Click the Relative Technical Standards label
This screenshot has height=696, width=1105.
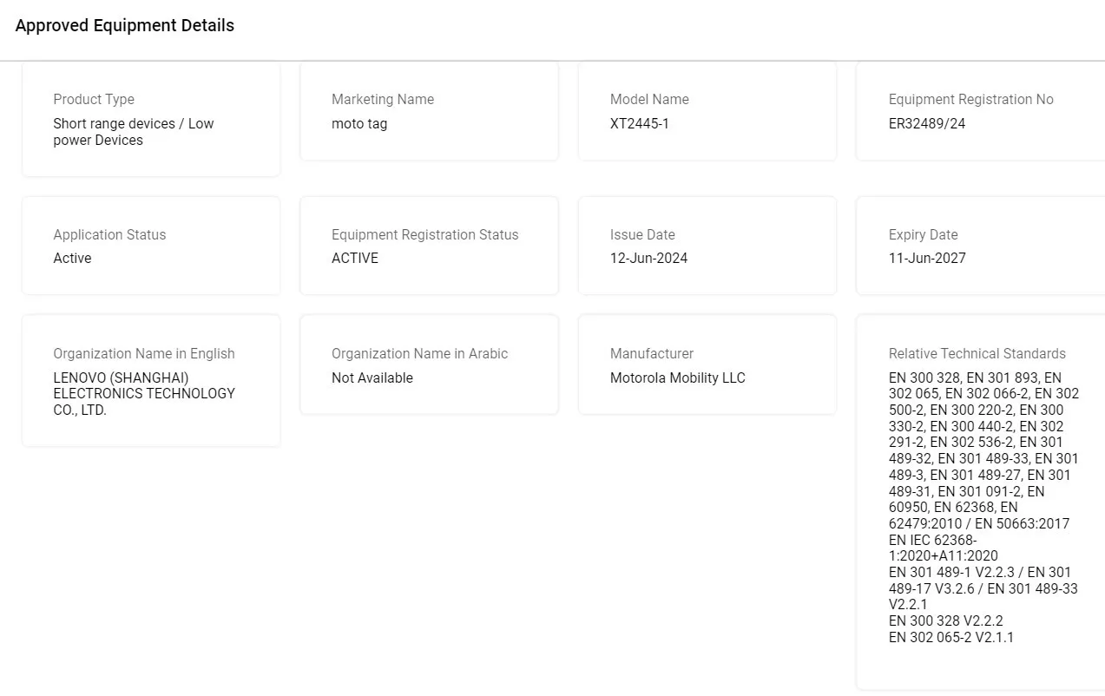click(977, 353)
